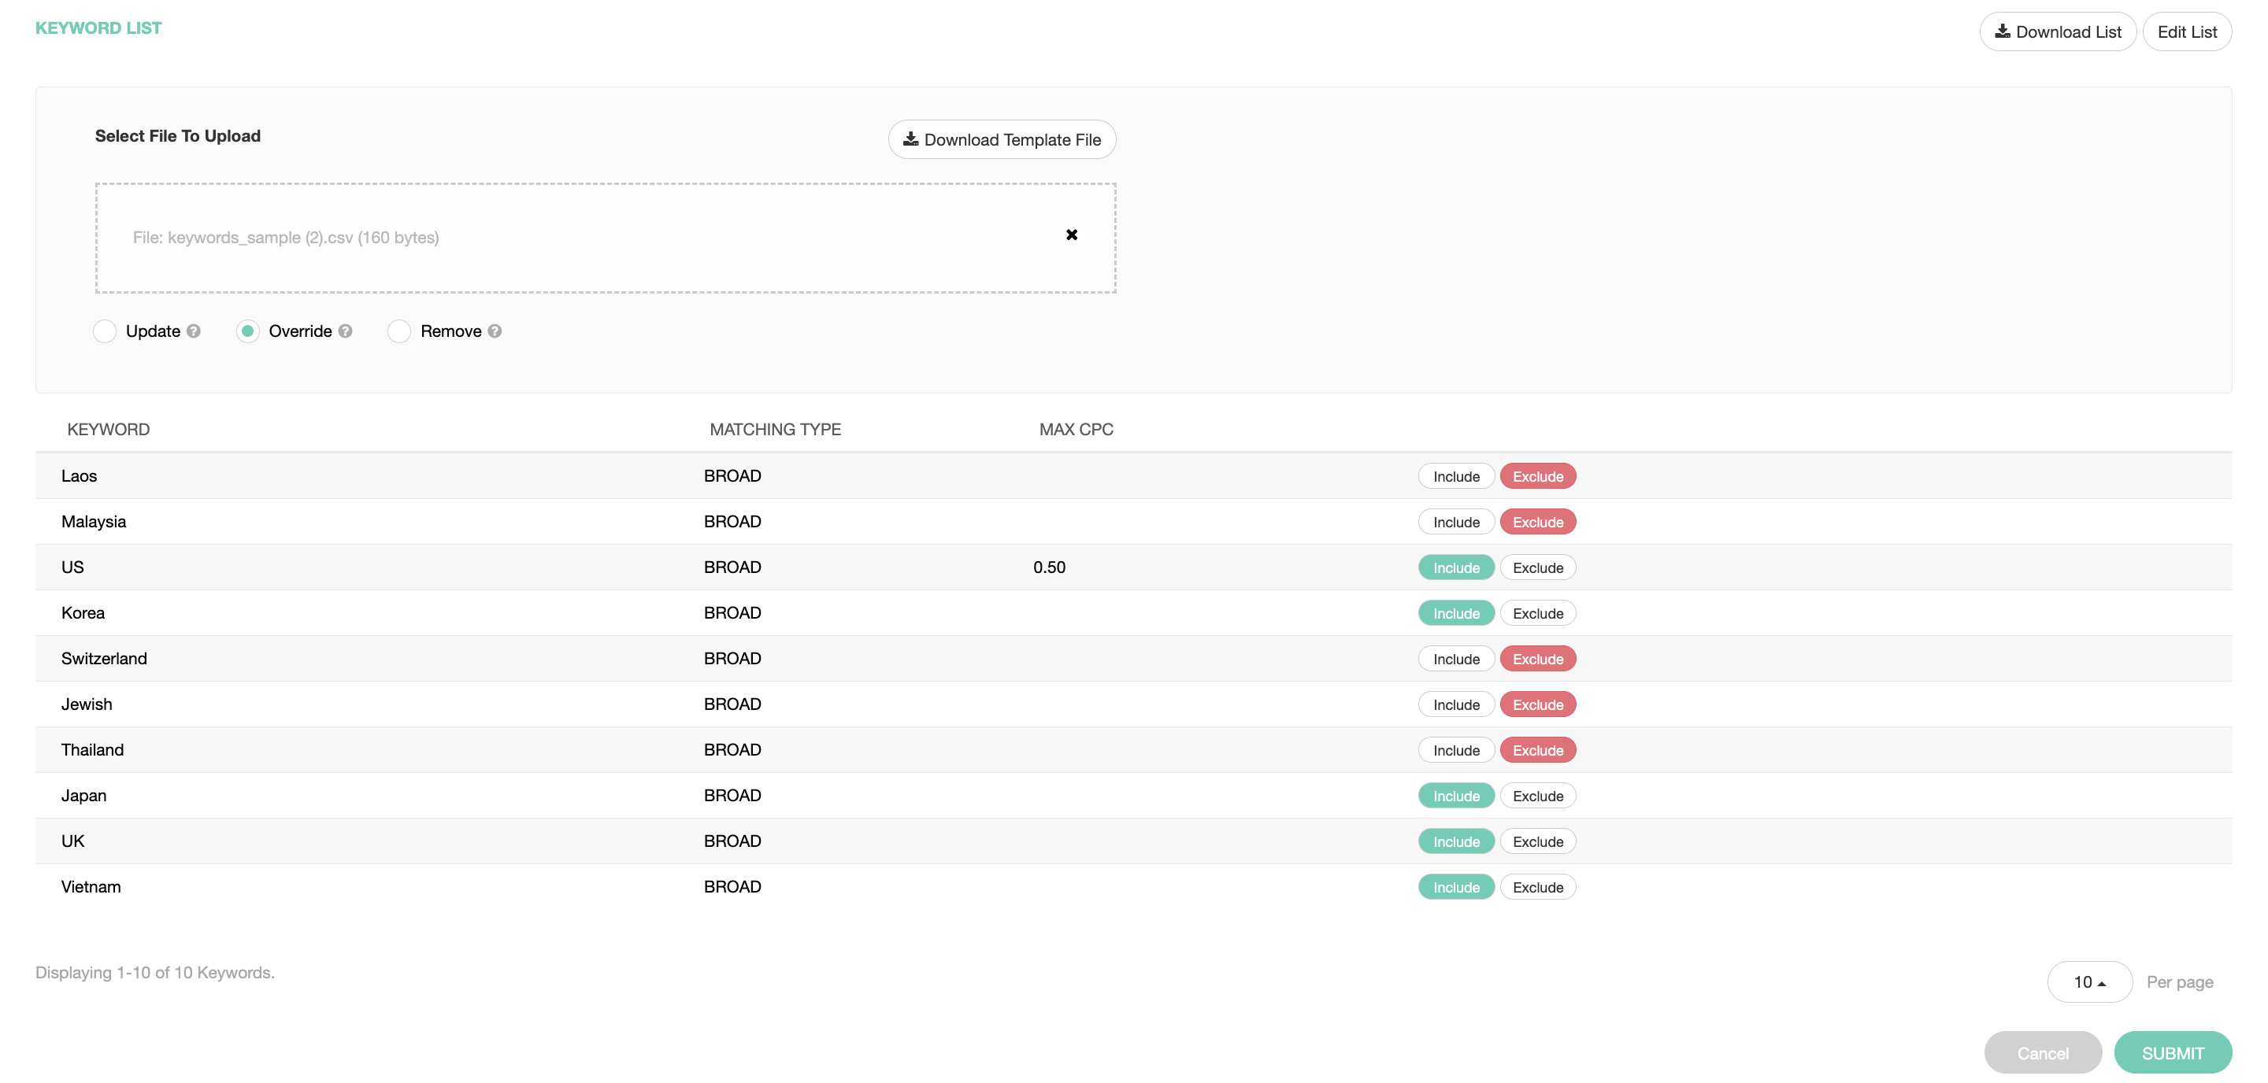Include the Thailand keyword
2268x1083 pixels.
(1455, 750)
